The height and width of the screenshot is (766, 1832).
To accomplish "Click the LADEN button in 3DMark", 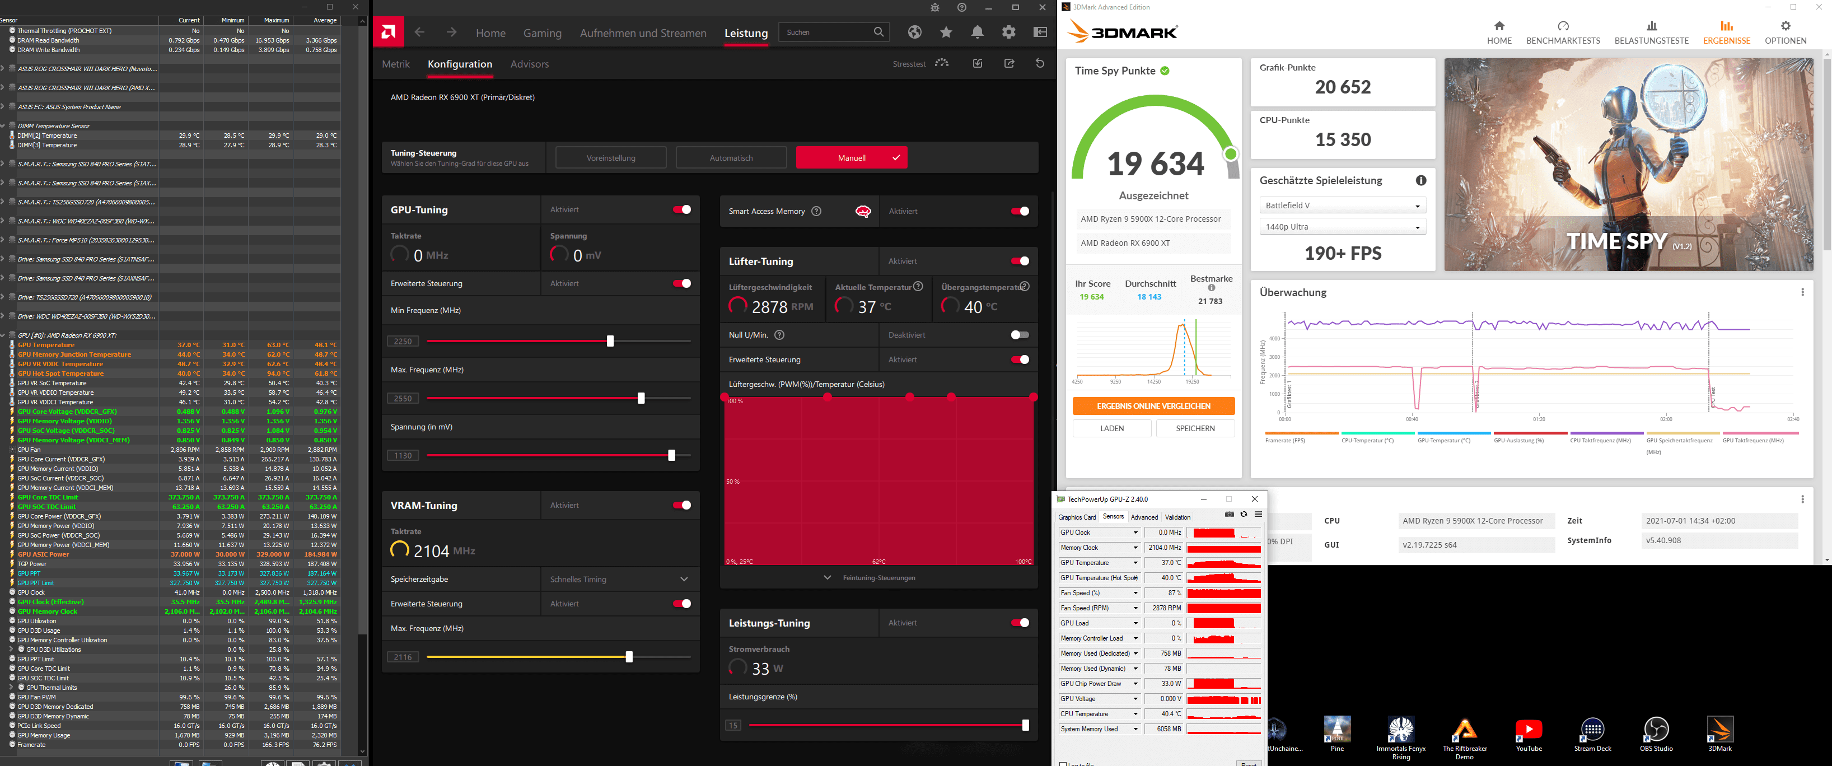I will pyautogui.click(x=1111, y=428).
